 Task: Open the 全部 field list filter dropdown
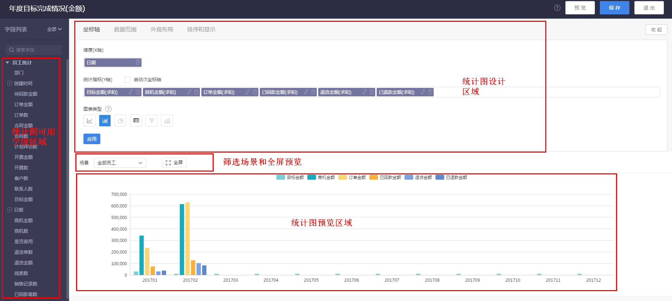point(54,30)
